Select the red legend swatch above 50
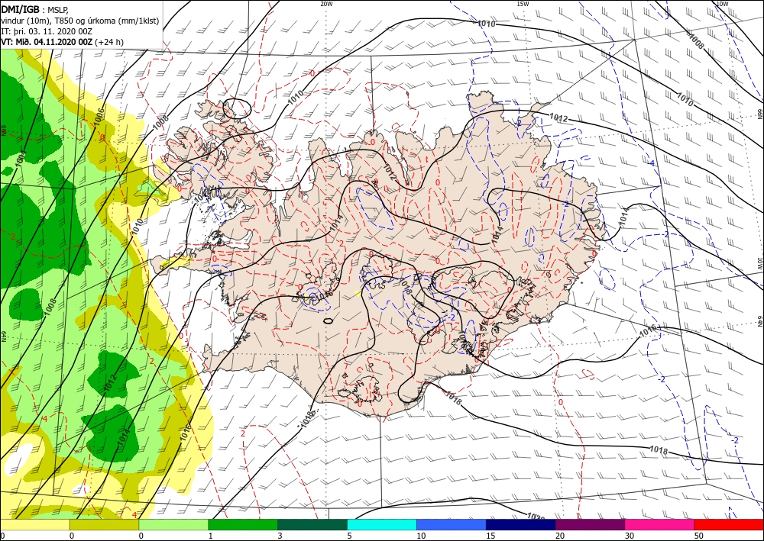Screen dimensions: 764x541 click(729, 524)
